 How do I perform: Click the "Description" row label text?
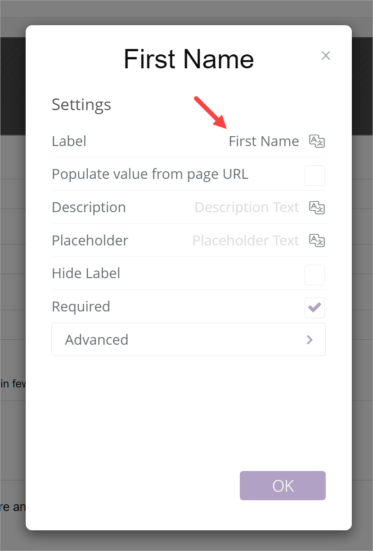pos(89,207)
